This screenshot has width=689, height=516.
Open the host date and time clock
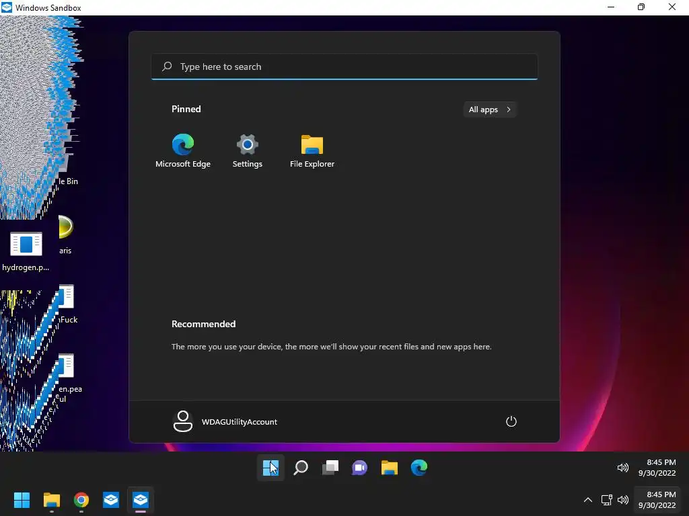click(657, 500)
